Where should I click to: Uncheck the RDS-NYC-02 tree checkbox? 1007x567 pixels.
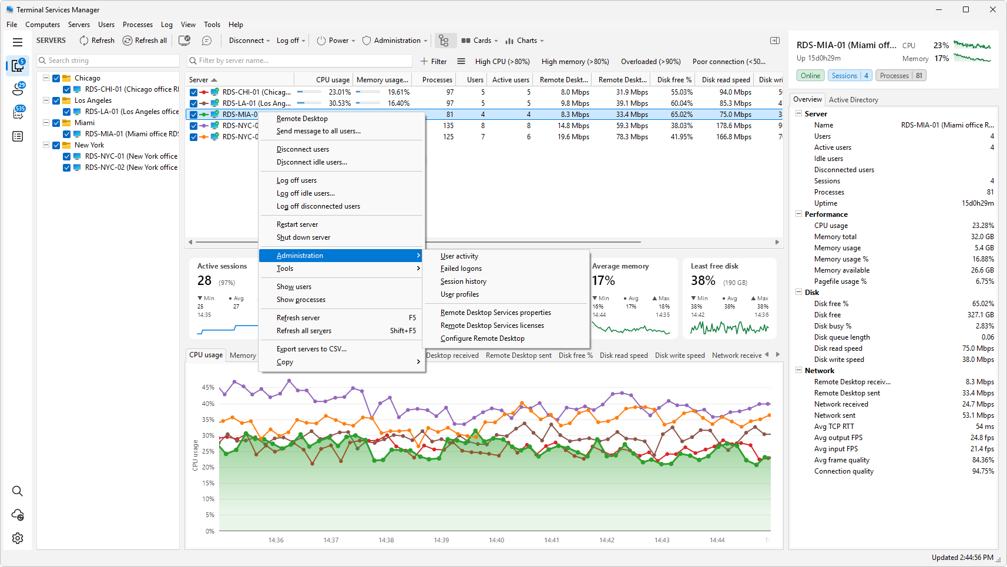(x=67, y=167)
